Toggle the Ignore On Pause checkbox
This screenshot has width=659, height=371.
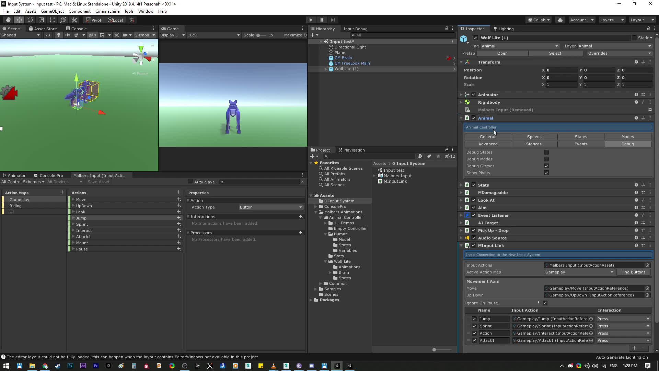click(545, 303)
